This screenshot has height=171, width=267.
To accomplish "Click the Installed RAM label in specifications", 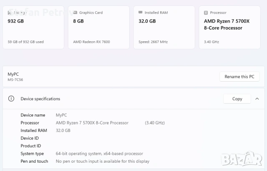I will (34, 130).
